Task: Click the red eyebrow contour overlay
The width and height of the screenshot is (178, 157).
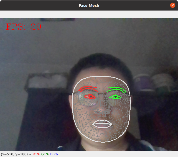Action: click(x=88, y=89)
